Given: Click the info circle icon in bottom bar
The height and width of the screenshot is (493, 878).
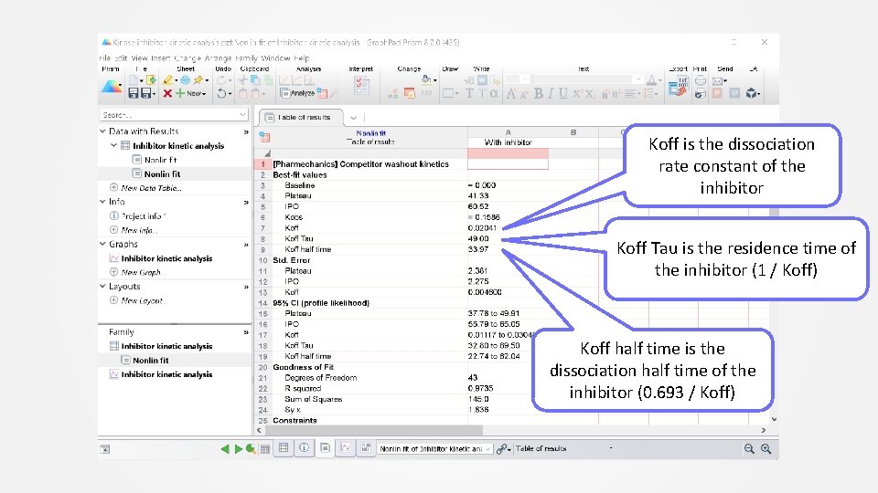Looking at the screenshot, I should [x=304, y=448].
